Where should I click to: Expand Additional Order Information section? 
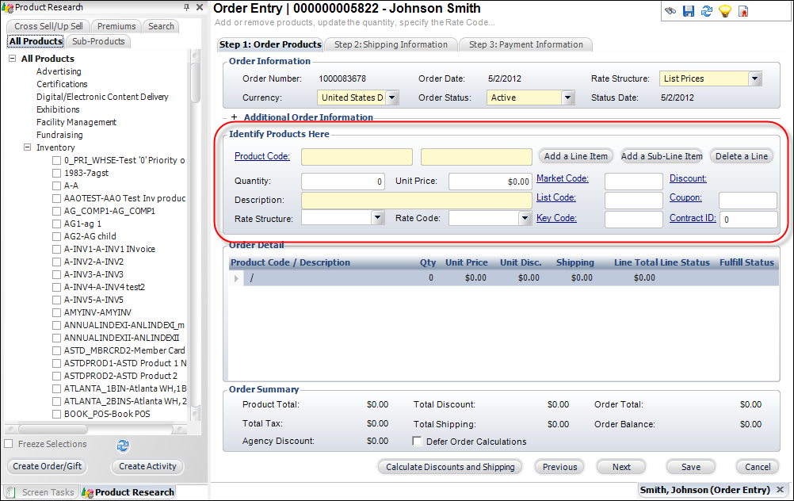(x=234, y=117)
